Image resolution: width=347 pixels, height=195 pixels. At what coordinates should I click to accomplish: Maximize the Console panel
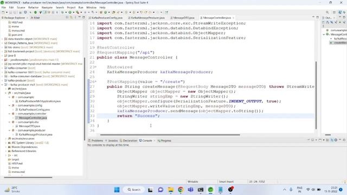pos(344,140)
